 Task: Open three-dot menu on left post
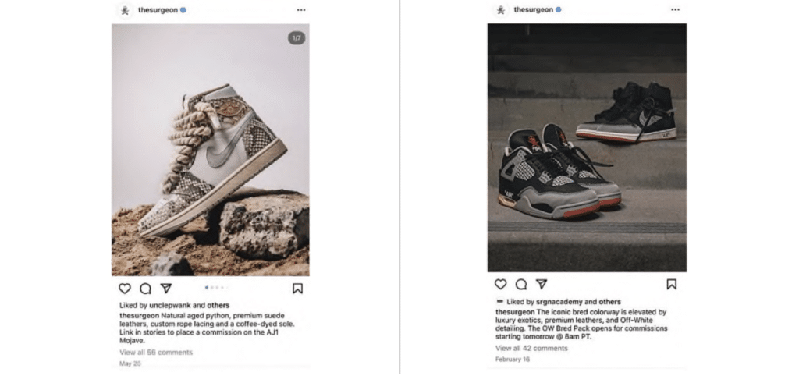pos(301,10)
